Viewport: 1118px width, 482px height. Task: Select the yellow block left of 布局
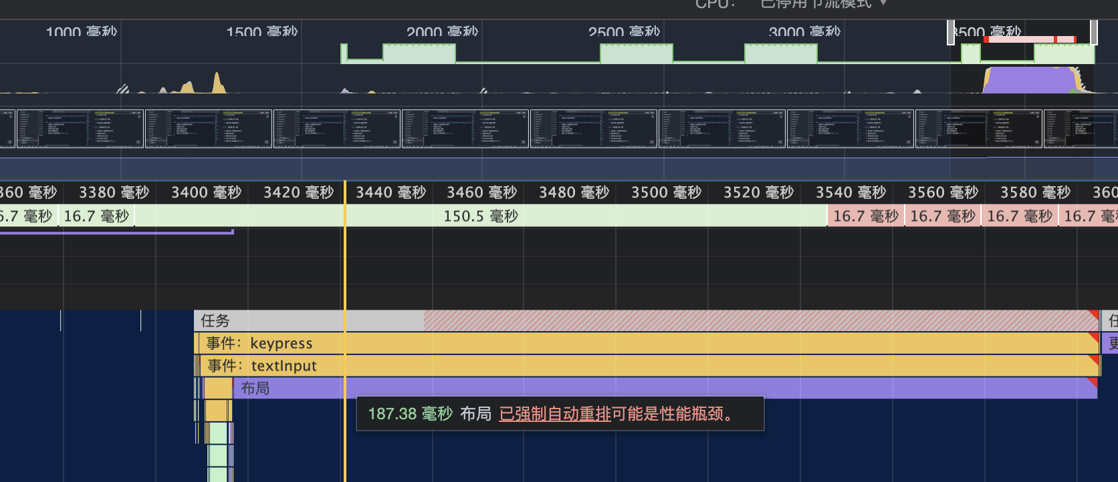217,388
